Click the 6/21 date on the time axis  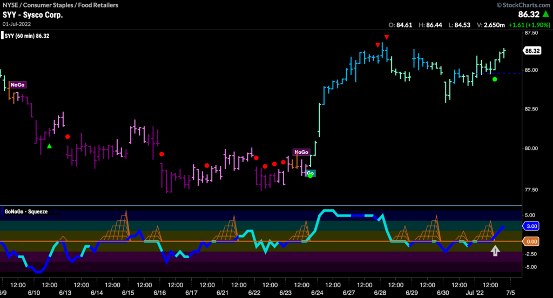[x=222, y=293]
